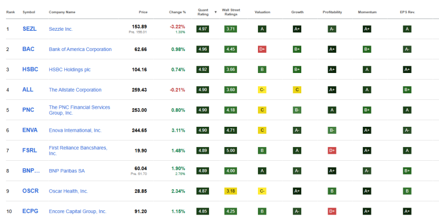Open the HSBC ticker symbol link
The image size is (439, 219).
pos(30,70)
